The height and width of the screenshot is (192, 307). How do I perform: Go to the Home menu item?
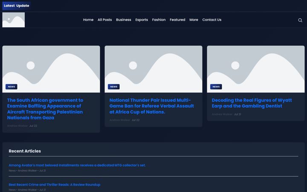pos(88,20)
